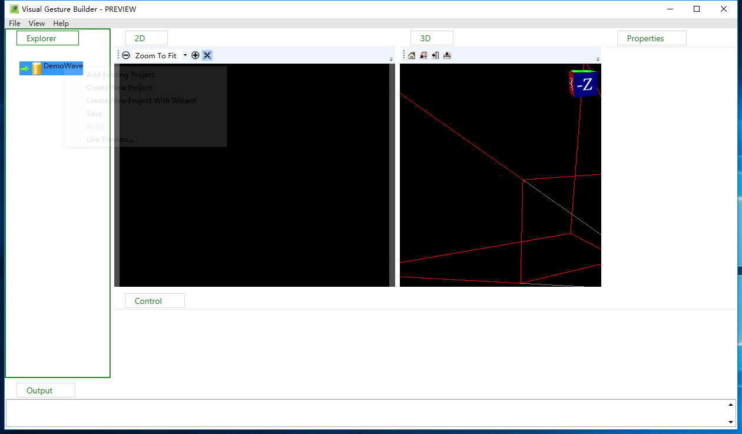This screenshot has width=742, height=434.
Task: Select DemoWave in the Explorer panel
Action: coord(61,68)
